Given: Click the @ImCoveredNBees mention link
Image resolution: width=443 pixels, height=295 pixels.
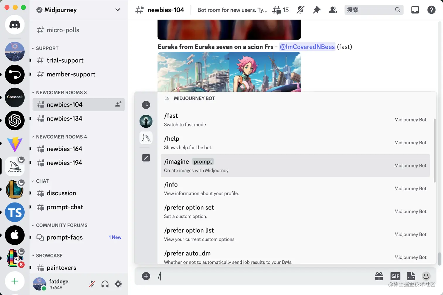Looking at the screenshot, I should [x=307, y=47].
